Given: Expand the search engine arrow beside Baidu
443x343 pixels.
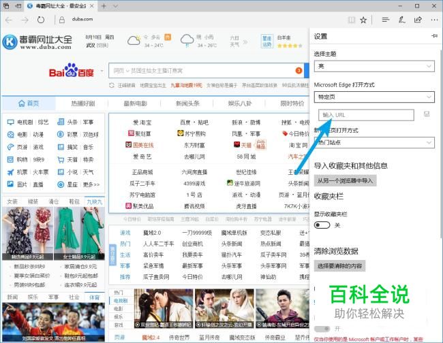Looking at the screenshot, I should 102,71.
